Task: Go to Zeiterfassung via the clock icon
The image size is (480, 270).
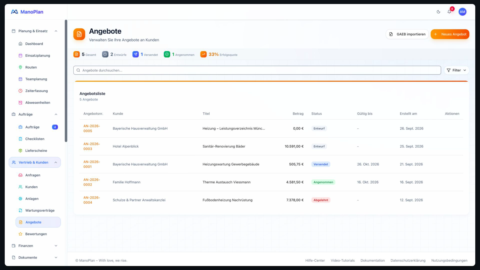Action: coord(20,91)
